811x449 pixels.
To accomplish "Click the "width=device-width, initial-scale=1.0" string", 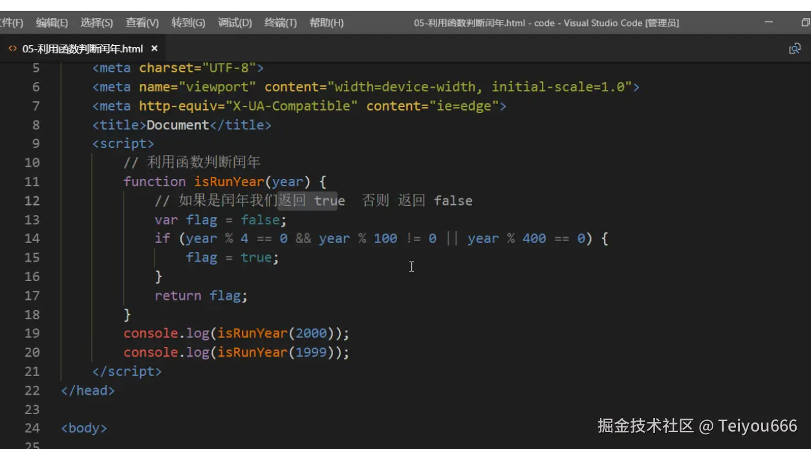I will (x=480, y=87).
